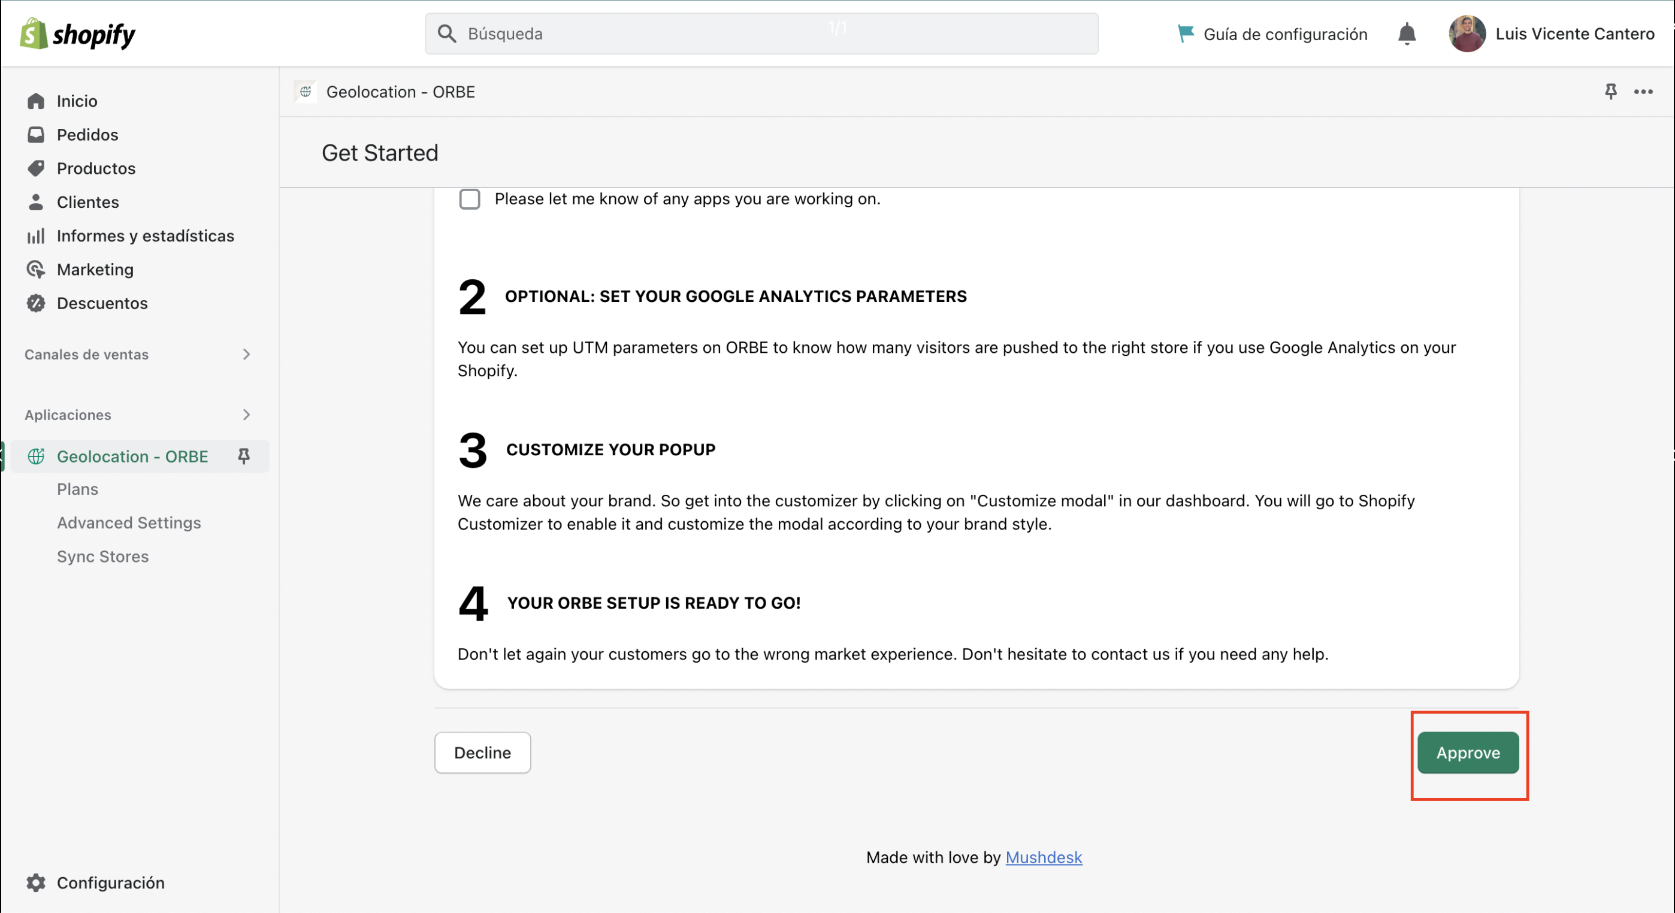The height and width of the screenshot is (913, 1675).
Task: Click Geolocation - ORBE header title
Action: [x=401, y=92]
